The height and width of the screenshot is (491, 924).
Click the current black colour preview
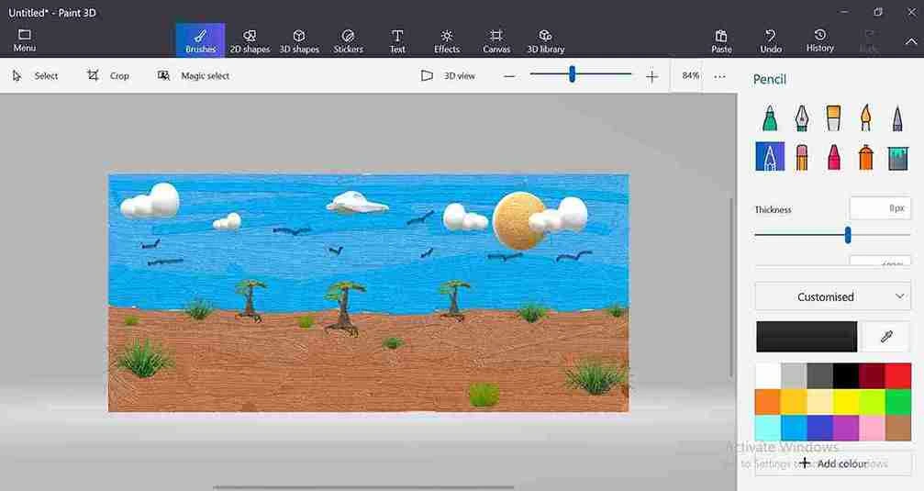807,336
